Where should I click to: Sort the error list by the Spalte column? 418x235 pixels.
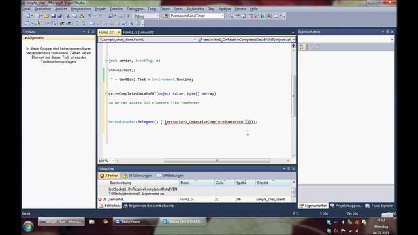(x=245, y=183)
